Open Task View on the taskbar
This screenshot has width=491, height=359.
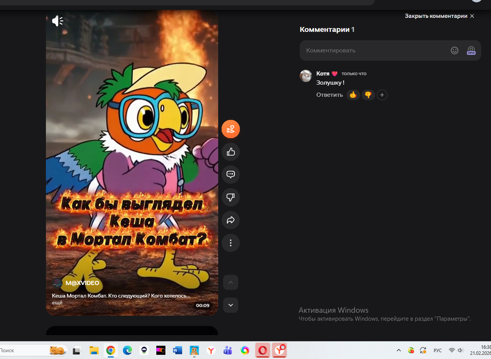pyautogui.click(x=77, y=350)
